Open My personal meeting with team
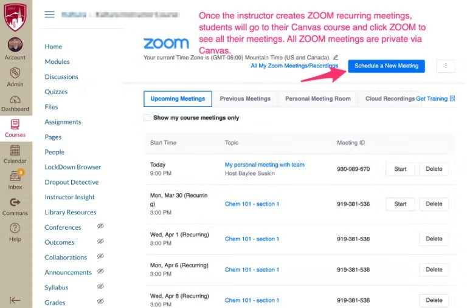The height and width of the screenshot is (308, 467). pos(265,165)
